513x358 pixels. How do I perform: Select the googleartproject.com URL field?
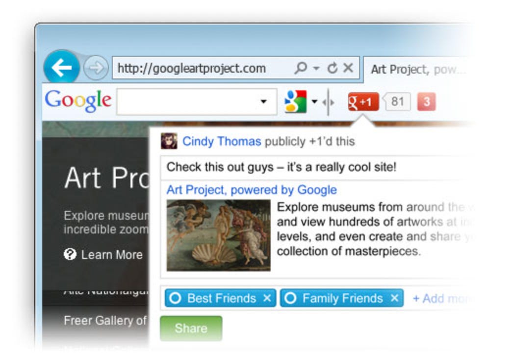[235, 68]
